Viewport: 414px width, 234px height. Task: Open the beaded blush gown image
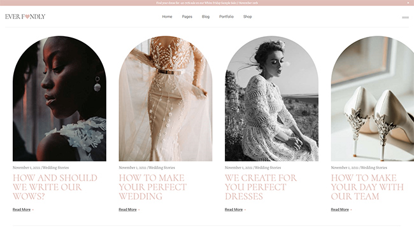166,99
